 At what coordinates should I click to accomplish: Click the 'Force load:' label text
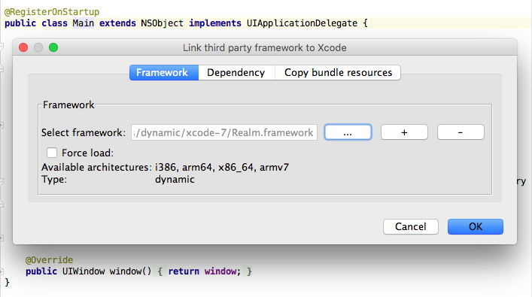[x=87, y=153]
